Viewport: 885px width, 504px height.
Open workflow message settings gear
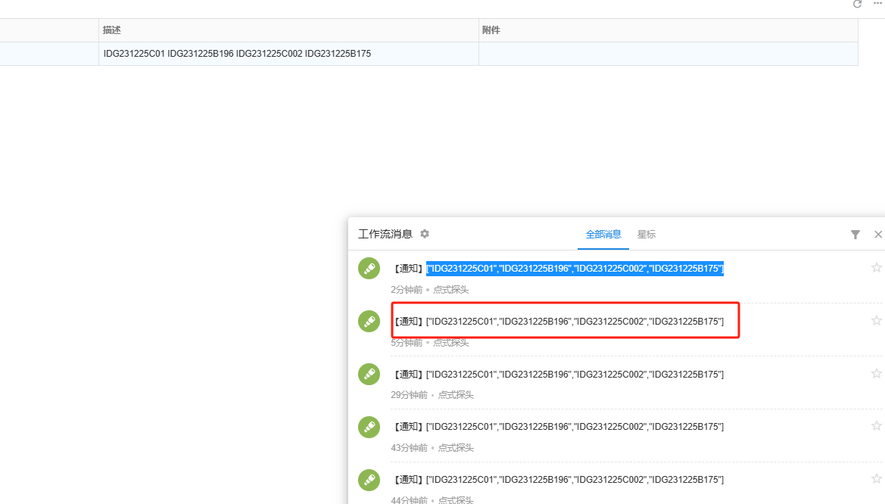(425, 234)
